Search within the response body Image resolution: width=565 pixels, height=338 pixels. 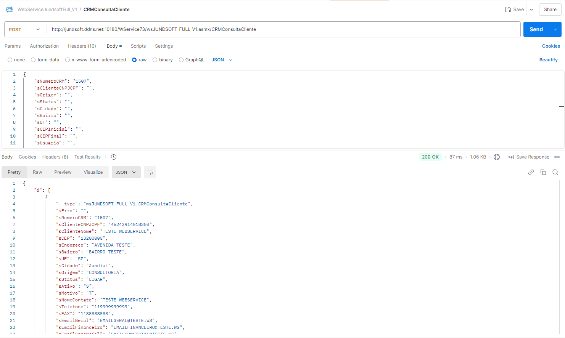pyautogui.click(x=555, y=172)
